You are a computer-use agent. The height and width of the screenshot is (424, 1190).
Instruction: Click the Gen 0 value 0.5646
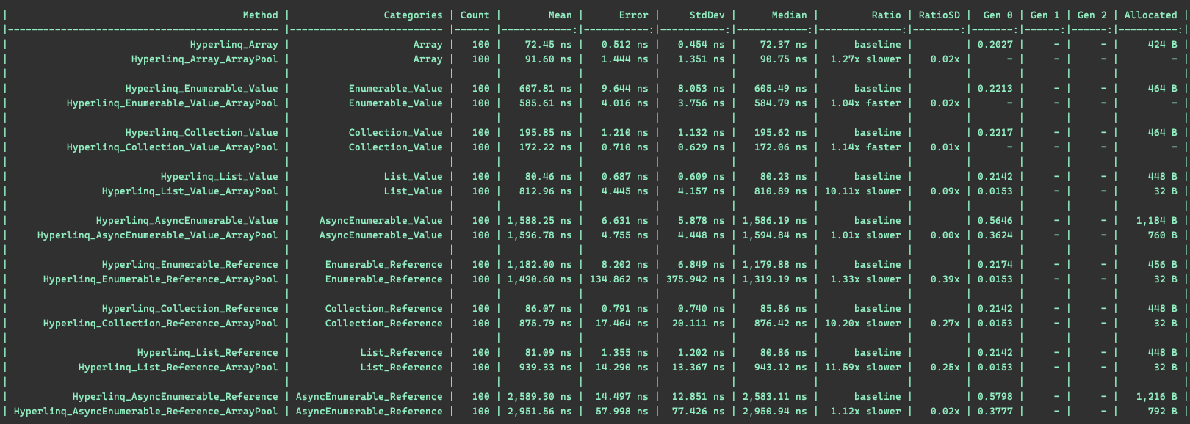[x=995, y=220]
